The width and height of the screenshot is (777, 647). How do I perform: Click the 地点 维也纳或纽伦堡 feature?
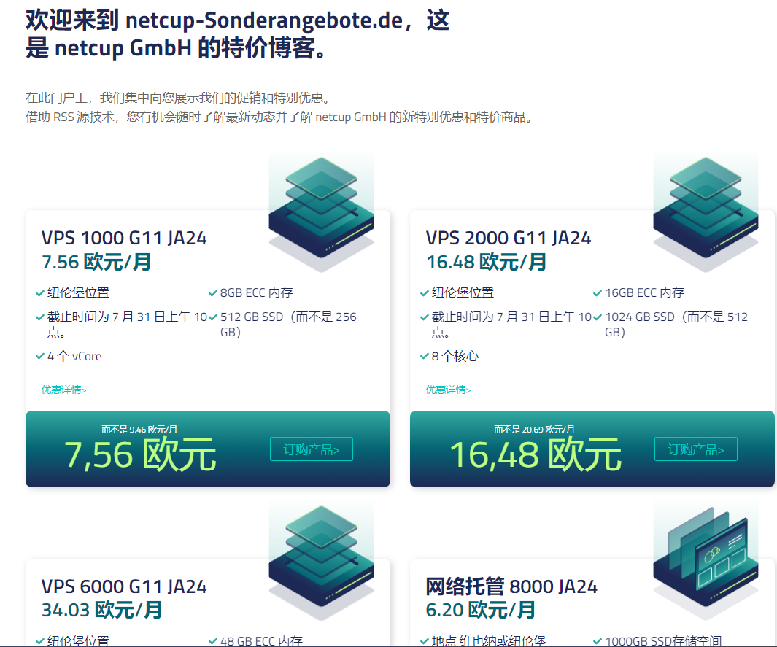[x=489, y=640]
